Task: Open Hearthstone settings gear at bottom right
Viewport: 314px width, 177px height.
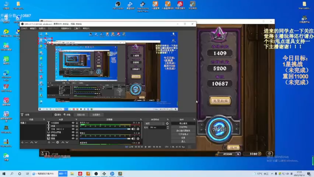Action: (269, 154)
